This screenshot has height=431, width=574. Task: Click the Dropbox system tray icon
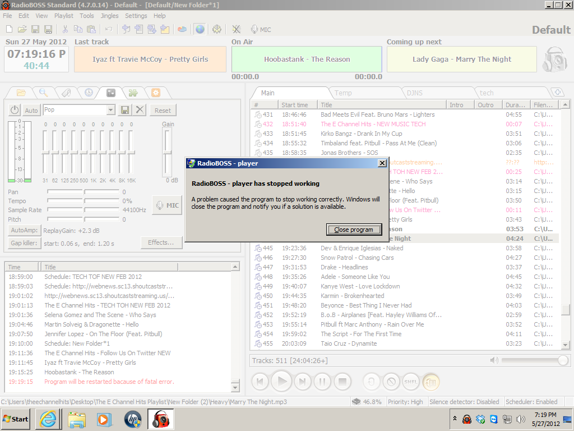(x=480, y=419)
